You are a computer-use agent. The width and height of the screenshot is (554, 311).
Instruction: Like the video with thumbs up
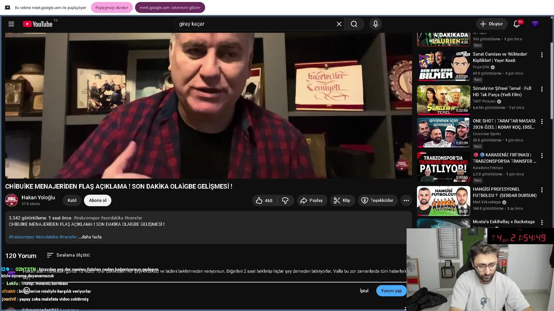[x=264, y=200]
